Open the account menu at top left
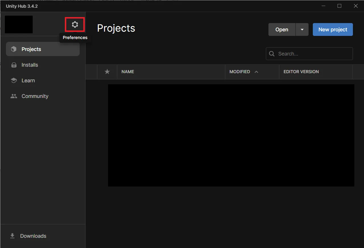The image size is (364, 248). 19,24
